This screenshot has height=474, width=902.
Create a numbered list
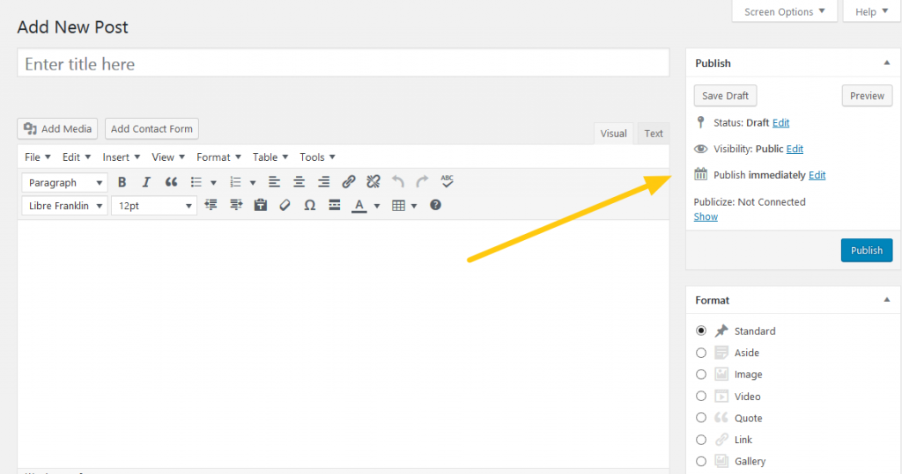[235, 182]
